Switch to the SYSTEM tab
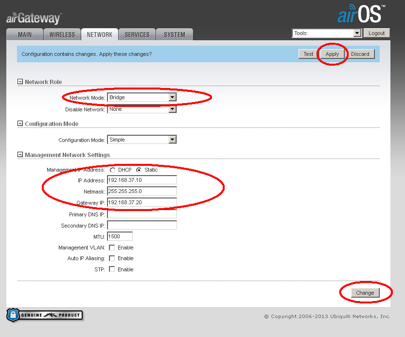Viewport: 405px width, 337px height. [175, 35]
